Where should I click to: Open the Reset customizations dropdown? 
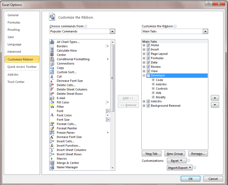(x=176, y=161)
